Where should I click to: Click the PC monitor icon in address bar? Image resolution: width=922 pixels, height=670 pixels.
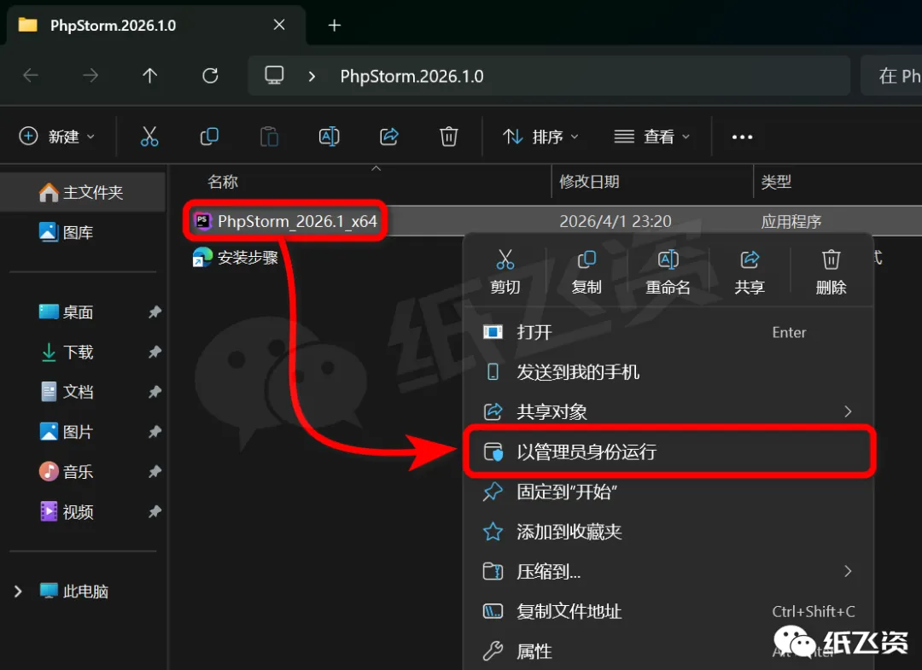[274, 75]
